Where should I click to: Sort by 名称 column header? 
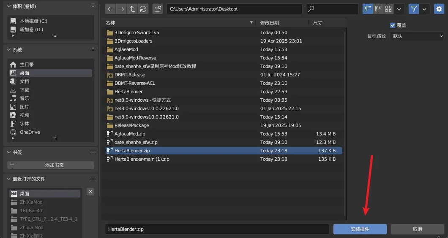point(180,22)
